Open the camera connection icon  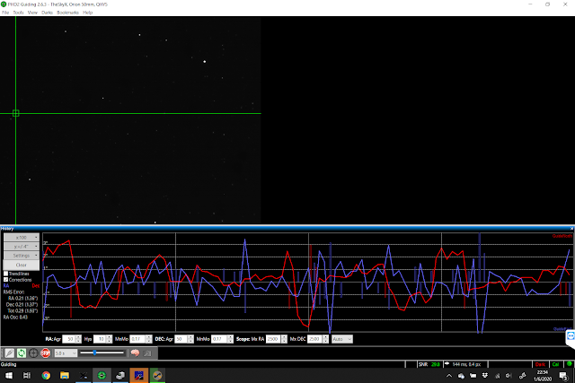coord(9,353)
